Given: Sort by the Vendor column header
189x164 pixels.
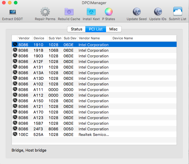Looking at the screenshot, I should tap(24, 38).
